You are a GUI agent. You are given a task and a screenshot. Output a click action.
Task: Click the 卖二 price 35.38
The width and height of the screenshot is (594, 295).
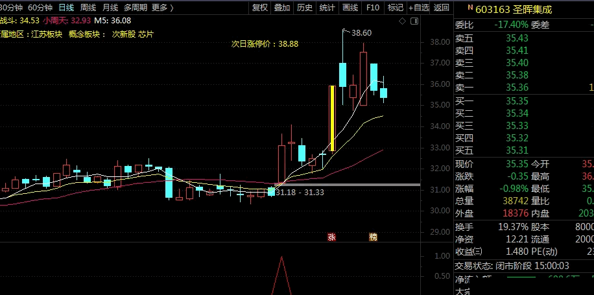click(517, 75)
